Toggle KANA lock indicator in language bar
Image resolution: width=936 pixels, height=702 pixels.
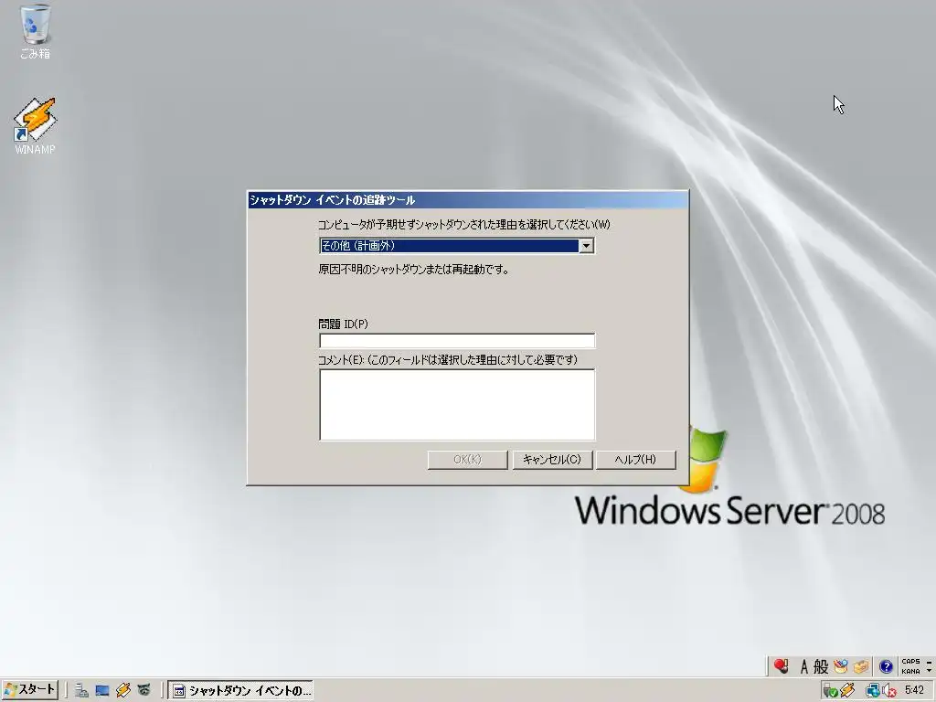pyautogui.click(x=911, y=671)
